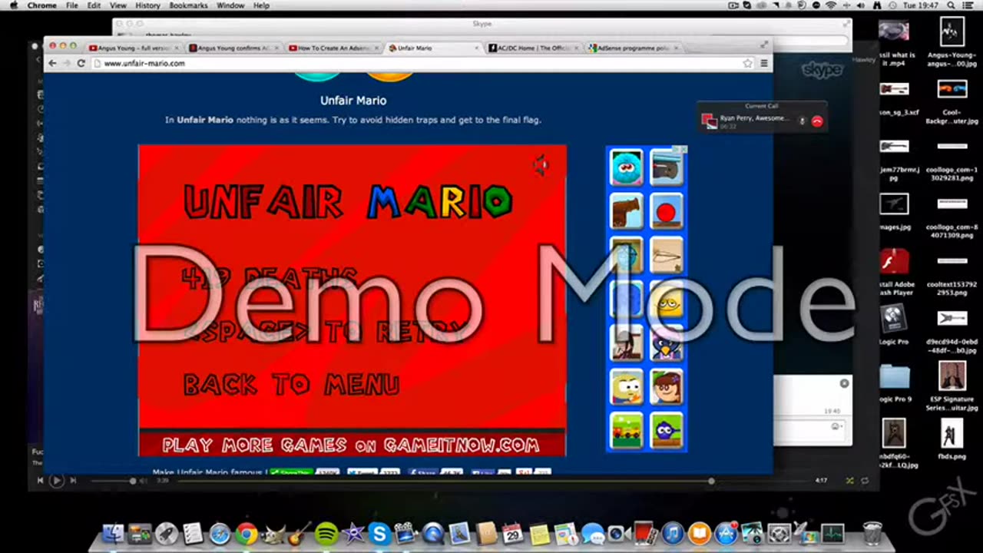This screenshot has width=983, height=553.
Task: Open the Trash in the Dock
Action: (x=872, y=533)
